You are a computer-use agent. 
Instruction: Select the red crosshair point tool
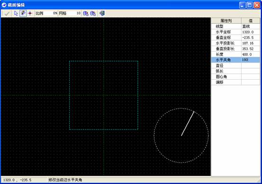click(x=30, y=13)
